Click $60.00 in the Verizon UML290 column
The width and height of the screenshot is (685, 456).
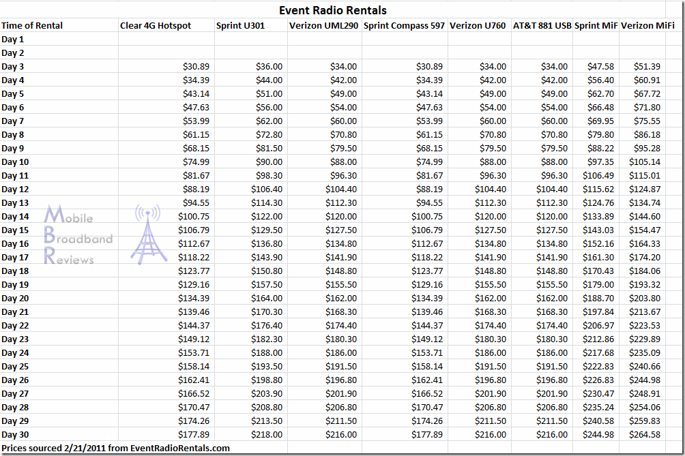[343, 121]
